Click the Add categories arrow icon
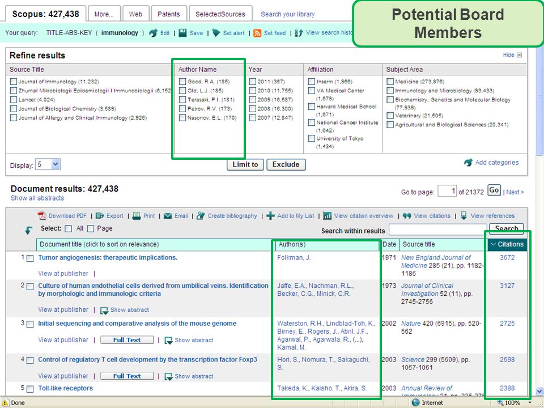Screen dimensions: 544x408 point(469,163)
